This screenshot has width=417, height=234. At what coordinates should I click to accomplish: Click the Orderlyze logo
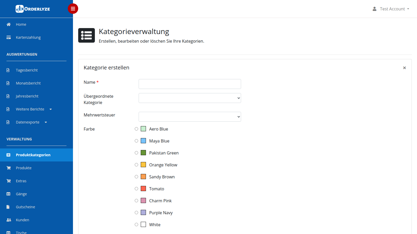pyautogui.click(x=33, y=9)
